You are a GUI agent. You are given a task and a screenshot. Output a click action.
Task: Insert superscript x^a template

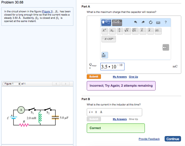click(x=105, y=31)
